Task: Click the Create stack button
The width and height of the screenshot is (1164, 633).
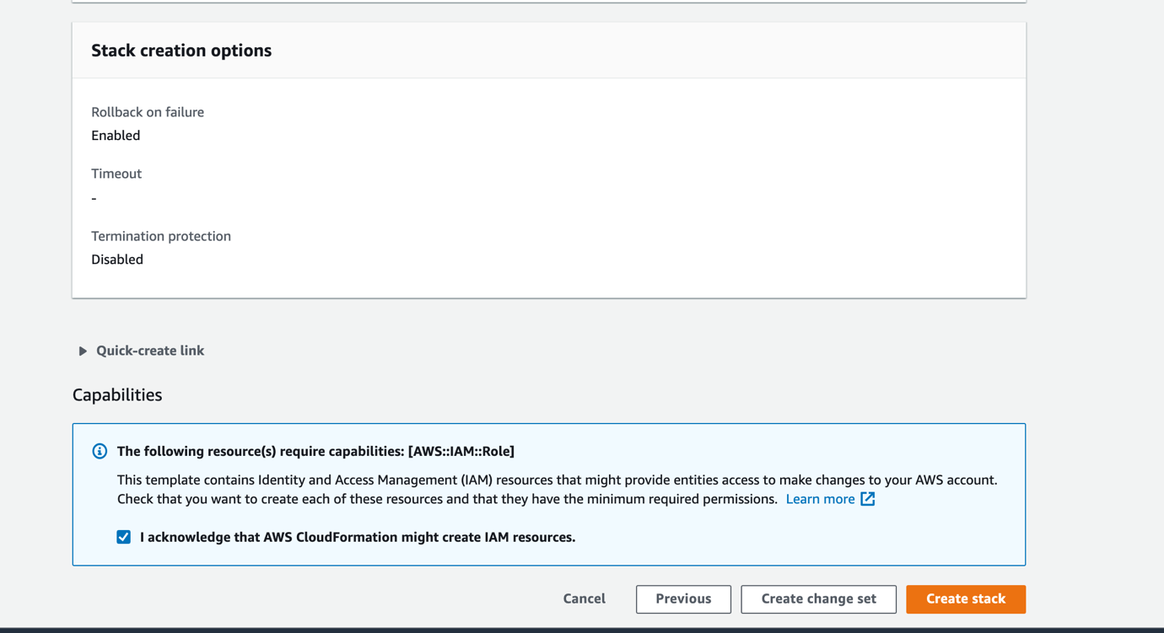Action: click(966, 599)
